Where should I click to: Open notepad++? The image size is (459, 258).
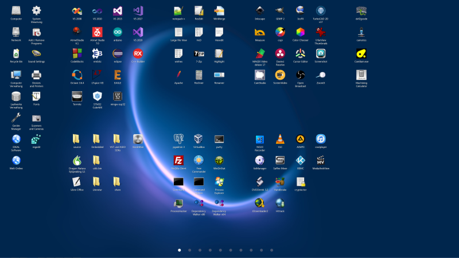(x=178, y=11)
